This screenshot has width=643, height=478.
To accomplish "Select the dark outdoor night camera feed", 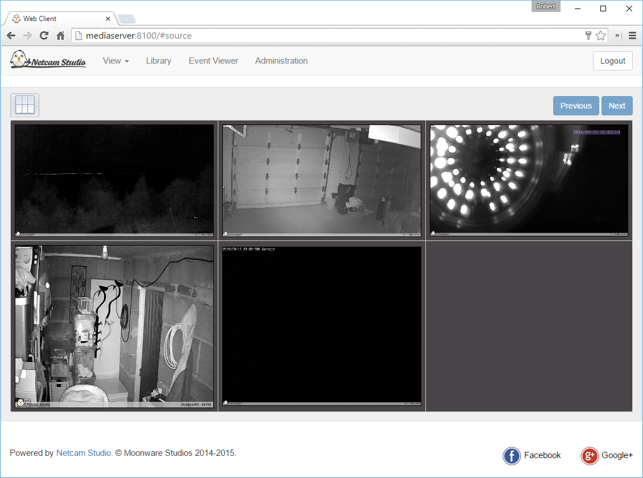I will tap(114, 180).
